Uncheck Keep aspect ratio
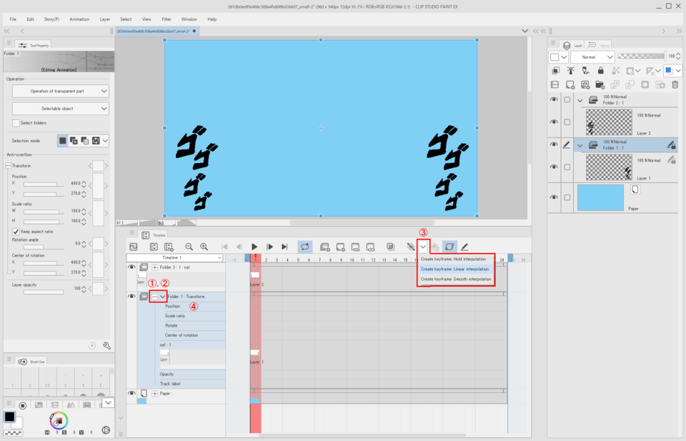Viewport: 686px width, 441px height. click(x=16, y=232)
